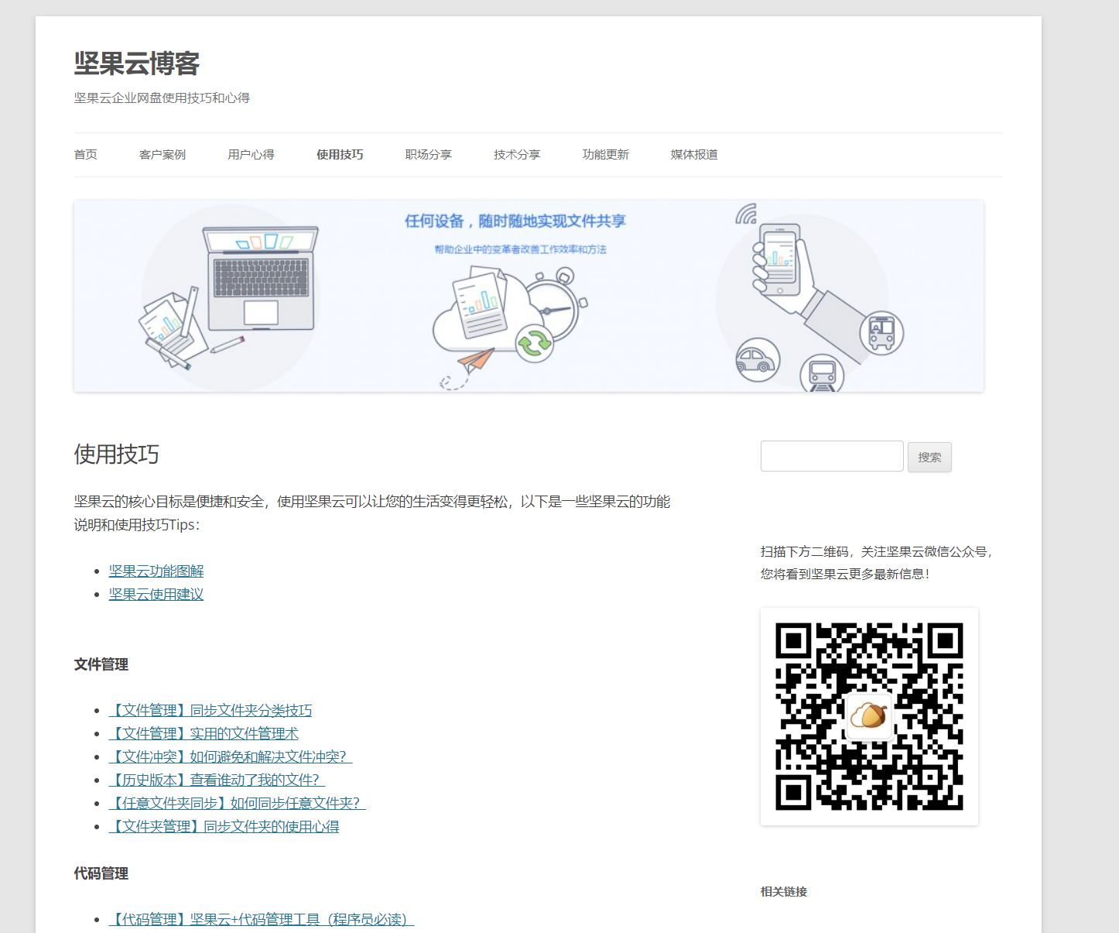Click the WeChat QR code image

click(x=869, y=716)
